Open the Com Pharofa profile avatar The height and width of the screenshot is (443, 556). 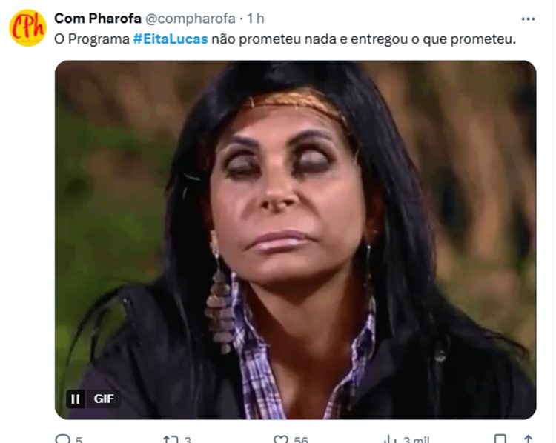[27, 27]
